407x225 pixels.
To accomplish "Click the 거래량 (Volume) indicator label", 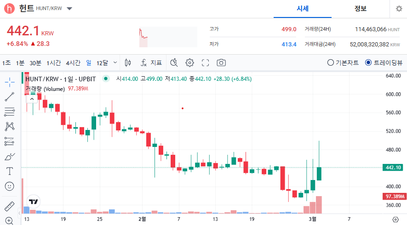I will click(x=45, y=89).
